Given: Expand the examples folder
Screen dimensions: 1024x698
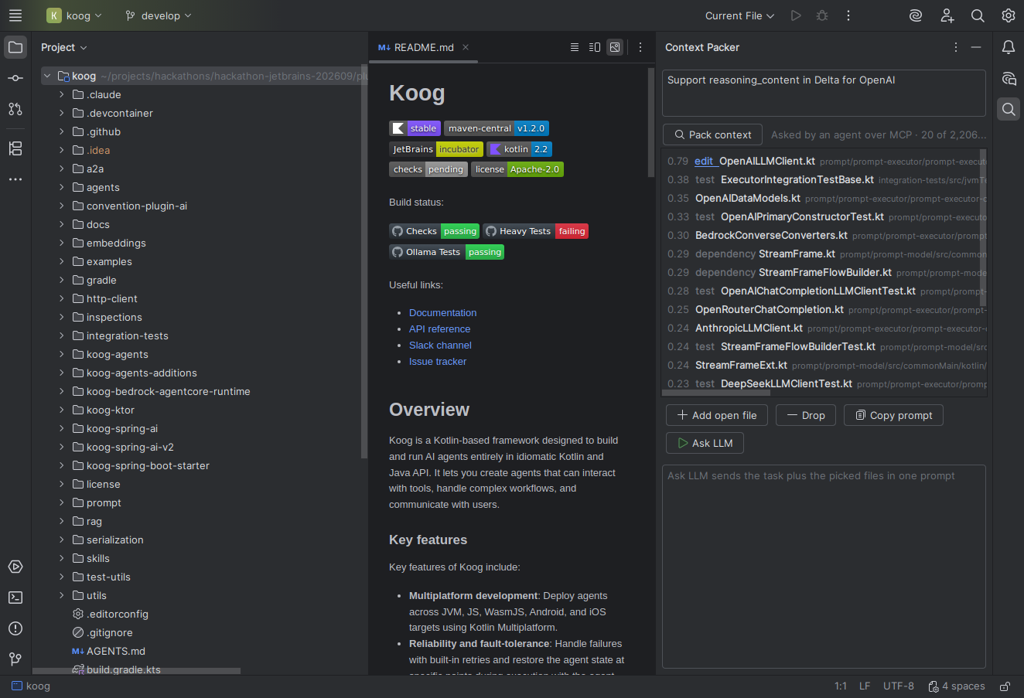Looking at the screenshot, I should 61,261.
